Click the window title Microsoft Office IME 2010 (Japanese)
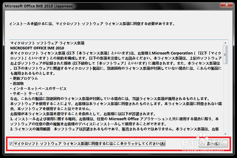 point(39,6)
